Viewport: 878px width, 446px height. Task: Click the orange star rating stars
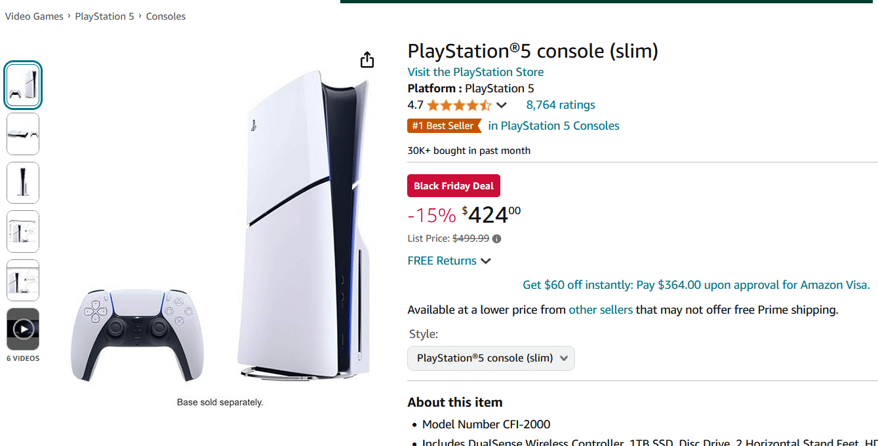458,105
